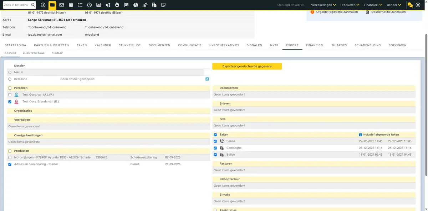Viewport: 428px width, 211px height.
Task: Open the Partijen & Objecten tab
Action: click(x=52, y=45)
